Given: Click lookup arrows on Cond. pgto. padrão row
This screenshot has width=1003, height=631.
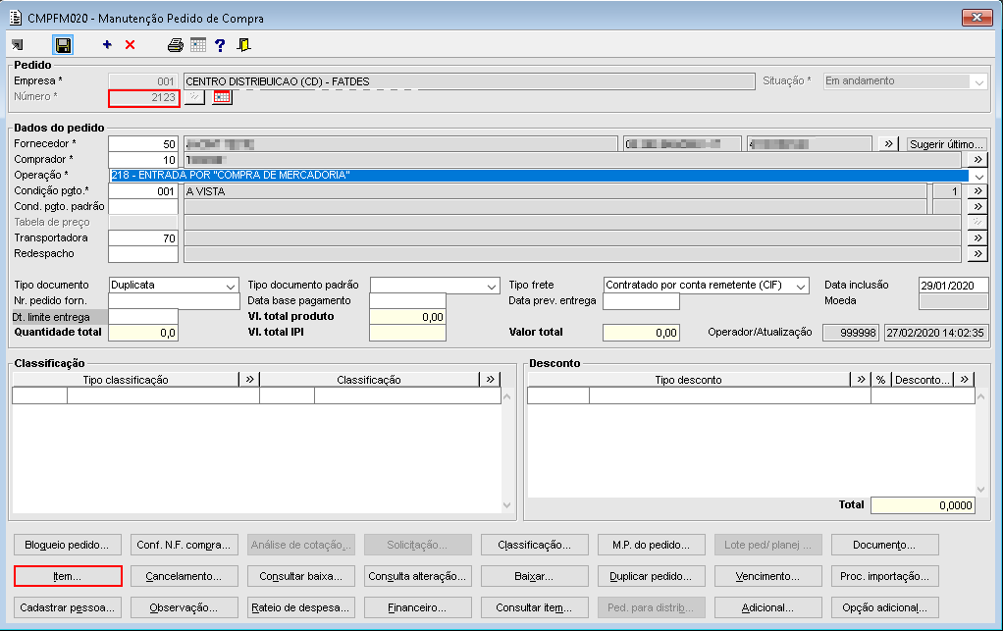Looking at the screenshot, I should tap(978, 206).
